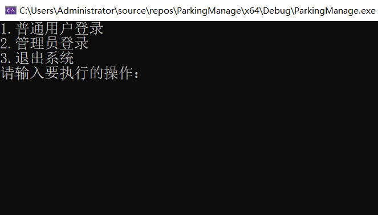The height and width of the screenshot is (215, 378).
Task: Click the source segment in title path
Action: [x=132, y=11]
